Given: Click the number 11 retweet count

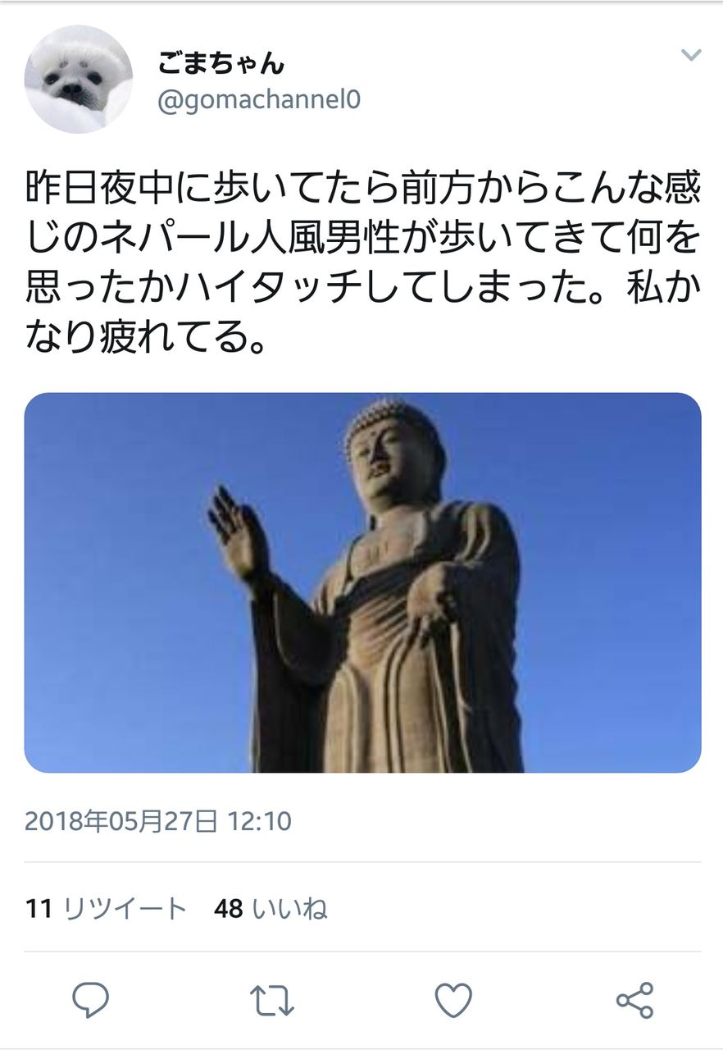Looking at the screenshot, I should tap(39, 909).
